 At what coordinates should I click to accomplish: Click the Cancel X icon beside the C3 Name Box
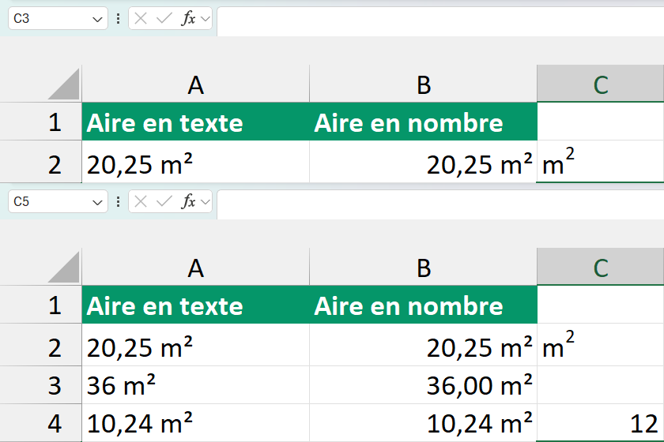point(141,19)
